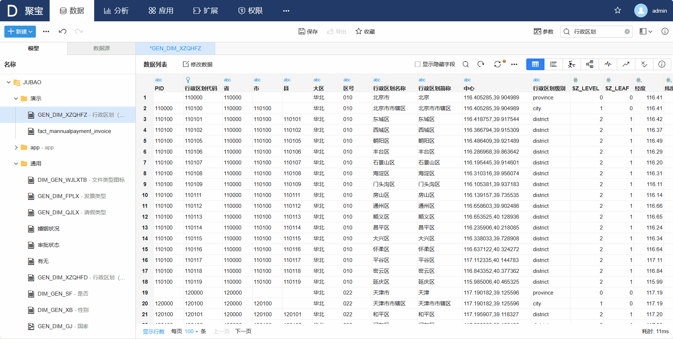Click the star icon in header bar

(618, 10)
